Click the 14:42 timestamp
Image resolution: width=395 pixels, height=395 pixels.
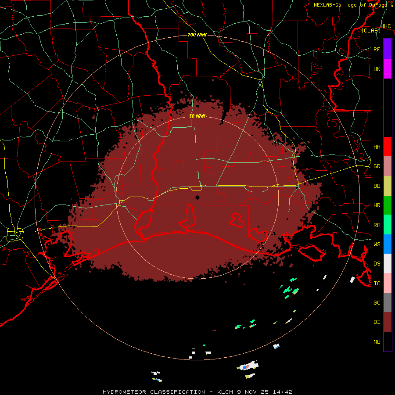click(x=283, y=392)
